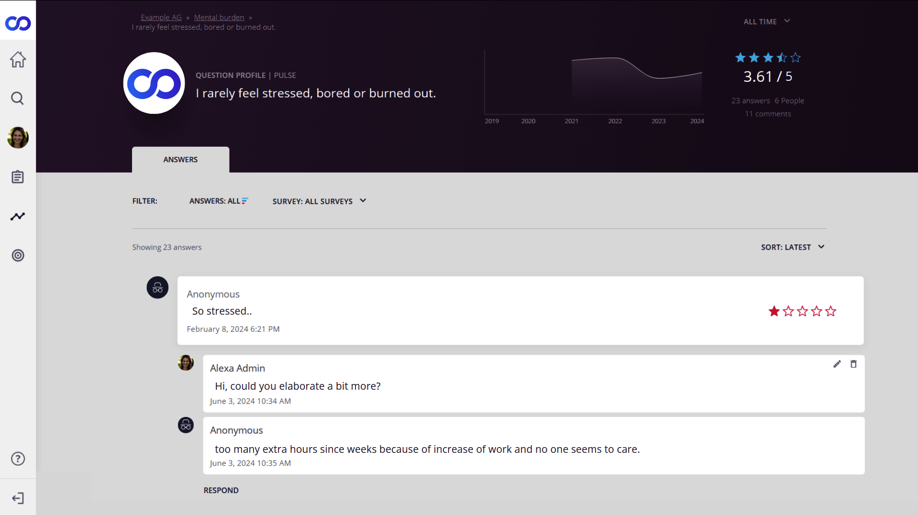Click the Example AG breadcrumb link
This screenshot has width=918, height=515.
point(161,17)
